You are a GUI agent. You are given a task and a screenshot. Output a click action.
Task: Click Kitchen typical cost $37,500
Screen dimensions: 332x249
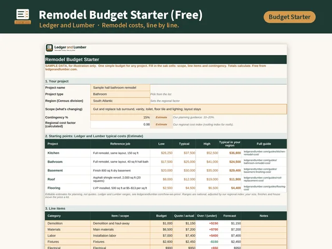pyautogui.click(x=189, y=153)
